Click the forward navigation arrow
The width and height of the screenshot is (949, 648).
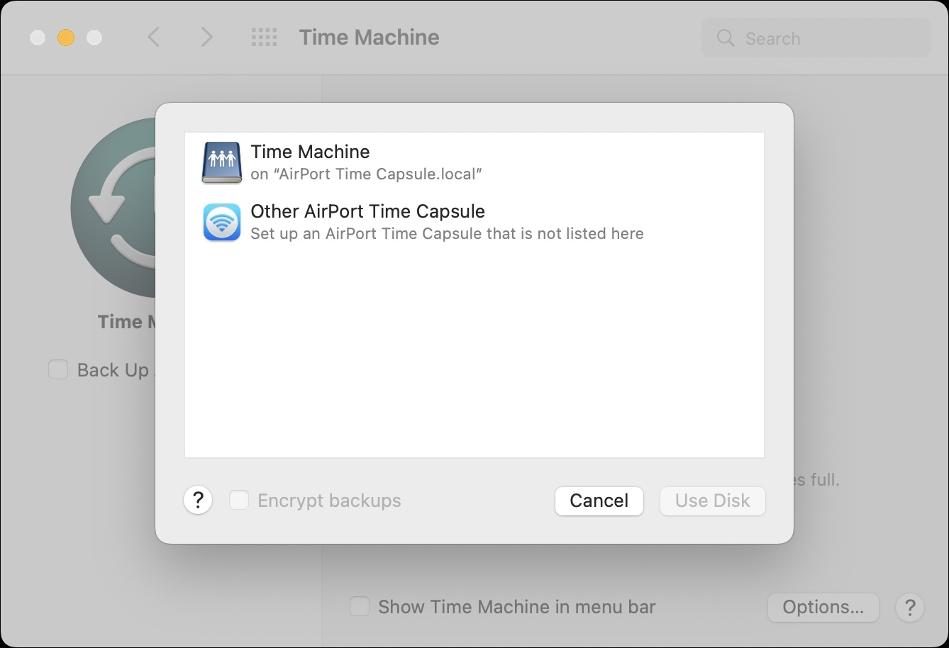(x=206, y=37)
